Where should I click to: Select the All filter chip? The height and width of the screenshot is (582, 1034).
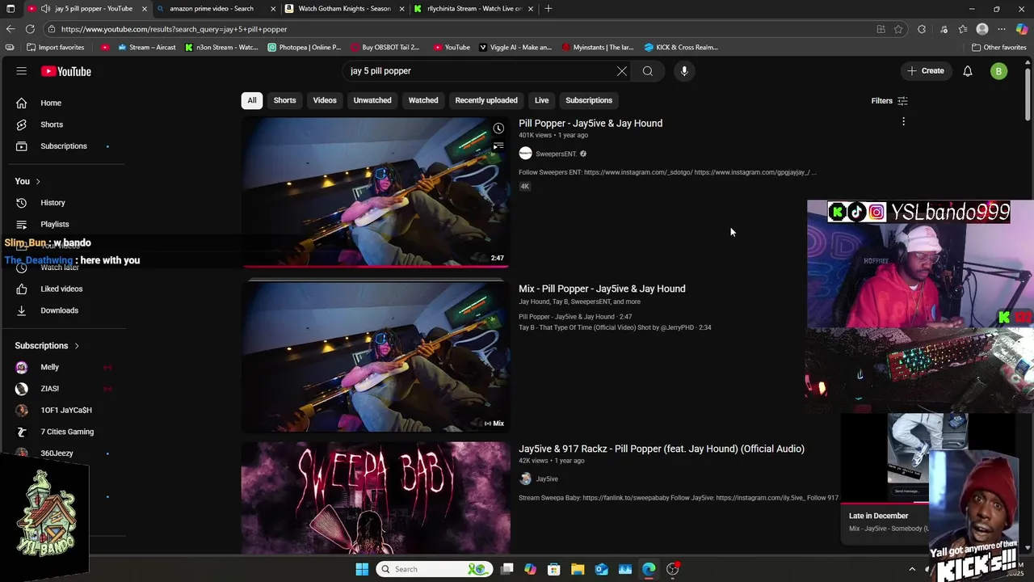[x=252, y=100]
